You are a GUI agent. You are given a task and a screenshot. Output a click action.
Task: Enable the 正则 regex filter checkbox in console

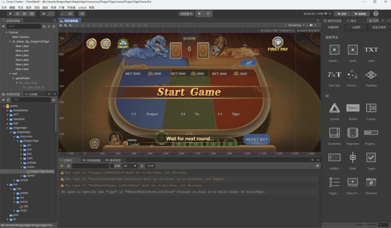pos(112,166)
